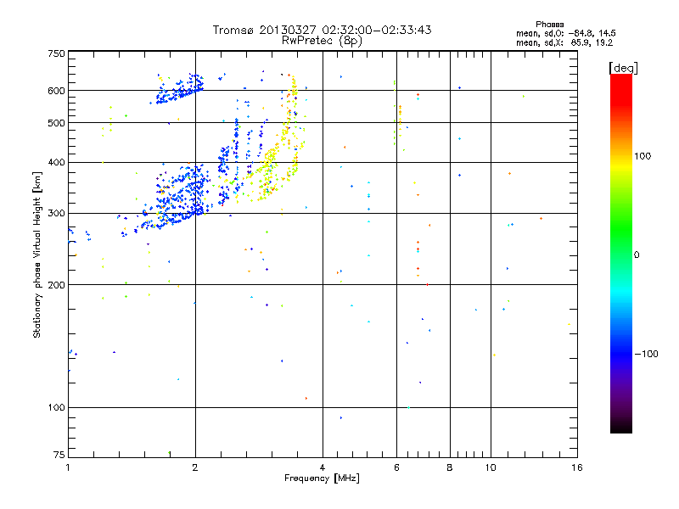Click the y-axis label '75'

[59, 455]
